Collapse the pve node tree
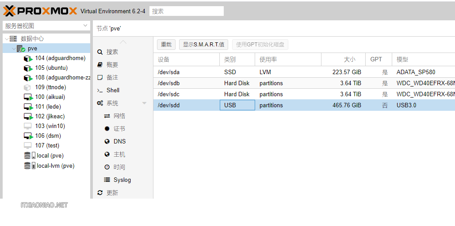The height and width of the screenshot is (226, 455). pos(14,49)
